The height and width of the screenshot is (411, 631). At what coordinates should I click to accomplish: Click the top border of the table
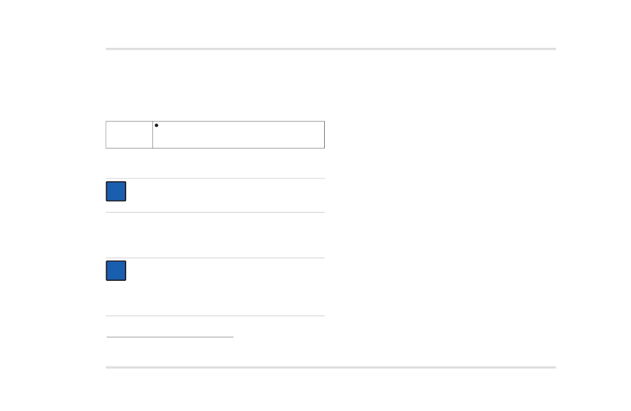(x=215, y=121)
